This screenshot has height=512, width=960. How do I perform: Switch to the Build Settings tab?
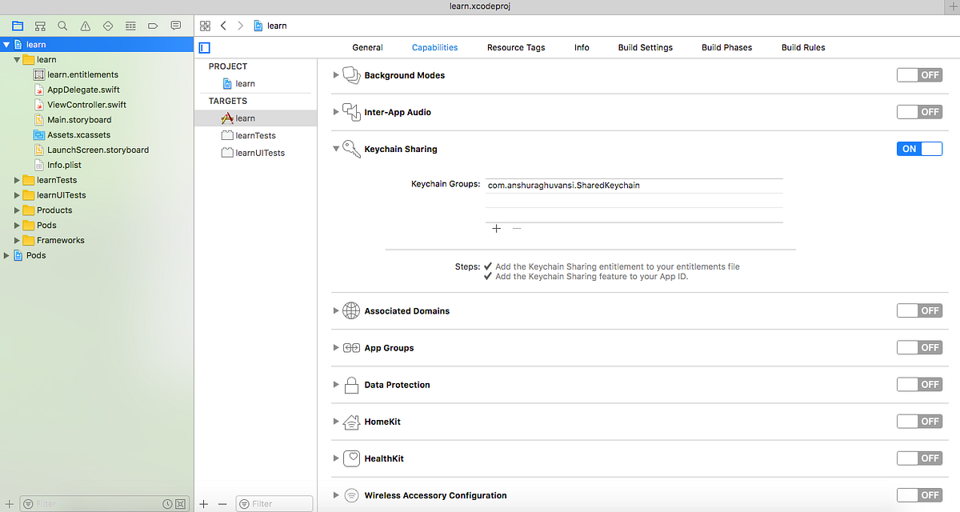point(645,47)
